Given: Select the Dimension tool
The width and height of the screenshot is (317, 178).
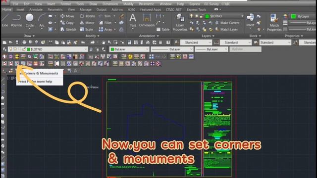Looking at the screenshot, I should [147, 20].
